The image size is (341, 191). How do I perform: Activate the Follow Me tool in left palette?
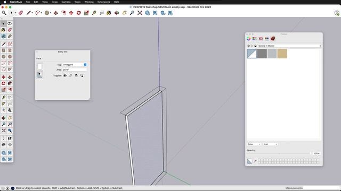coord(10,83)
